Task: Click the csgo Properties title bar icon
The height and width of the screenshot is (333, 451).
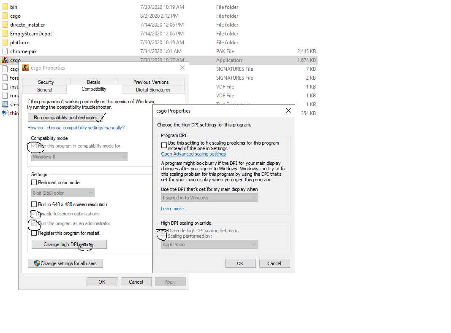Action: point(25,68)
